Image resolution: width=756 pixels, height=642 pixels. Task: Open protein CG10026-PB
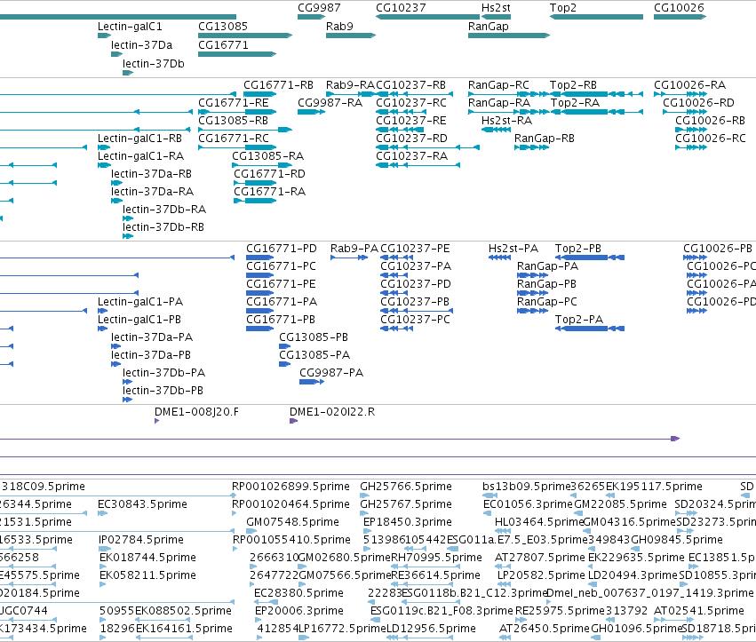(x=718, y=249)
